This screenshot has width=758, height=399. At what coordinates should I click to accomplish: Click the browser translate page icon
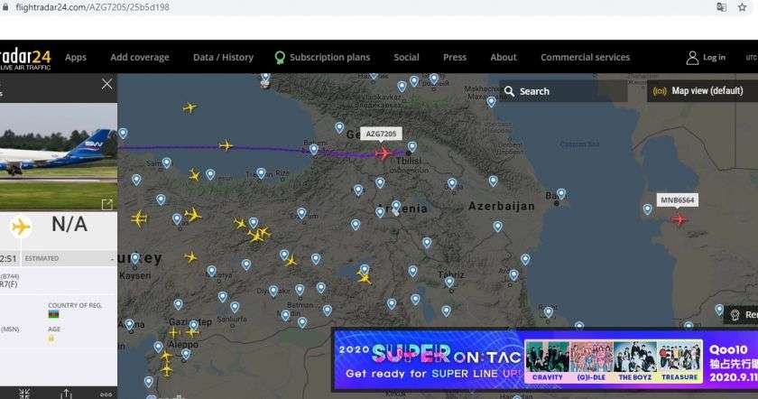pyautogui.click(x=721, y=7)
